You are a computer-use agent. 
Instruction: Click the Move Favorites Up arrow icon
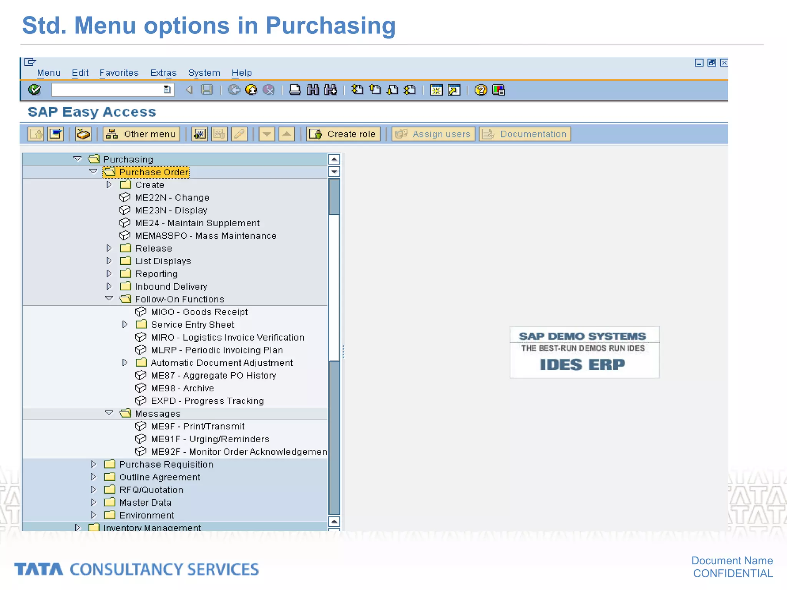[287, 134]
